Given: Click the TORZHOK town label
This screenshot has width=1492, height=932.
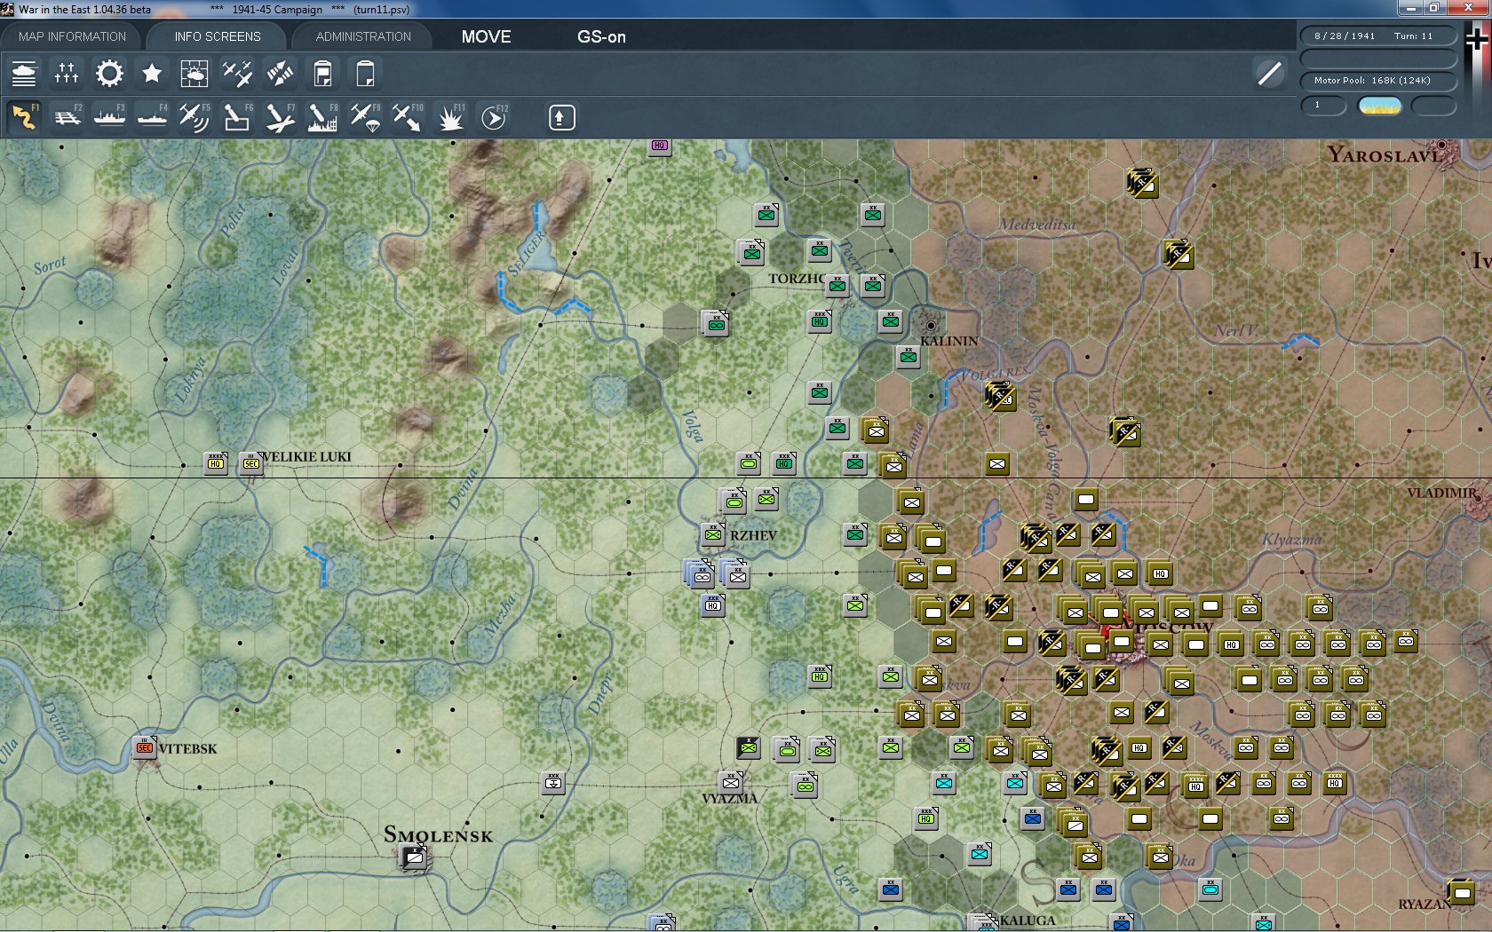Looking at the screenshot, I should coord(797,278).
